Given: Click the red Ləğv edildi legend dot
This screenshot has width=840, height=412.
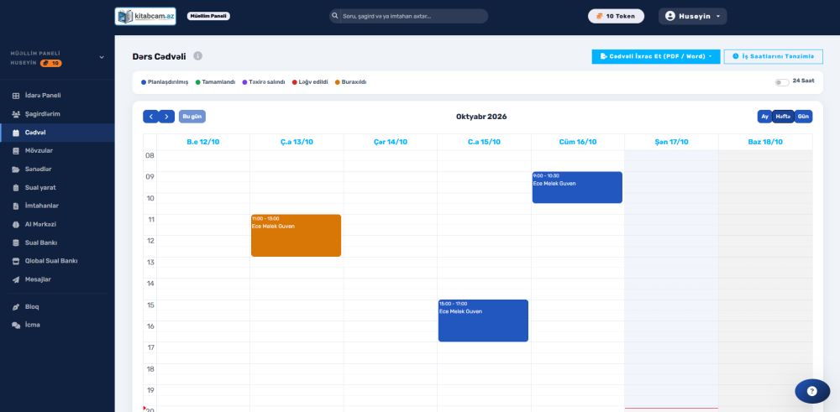Looking at the screenshot, I should 295,82.
